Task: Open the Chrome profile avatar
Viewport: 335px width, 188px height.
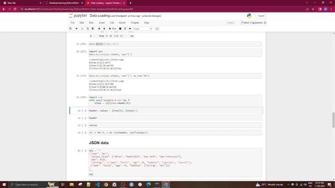Action: point(326,9)
